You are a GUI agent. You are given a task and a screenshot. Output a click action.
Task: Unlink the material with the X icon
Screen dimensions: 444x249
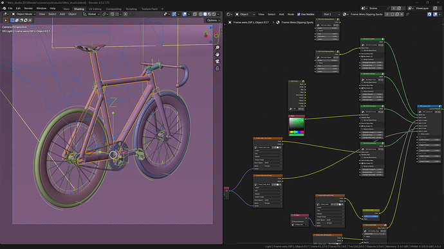(x=402, y=14)
